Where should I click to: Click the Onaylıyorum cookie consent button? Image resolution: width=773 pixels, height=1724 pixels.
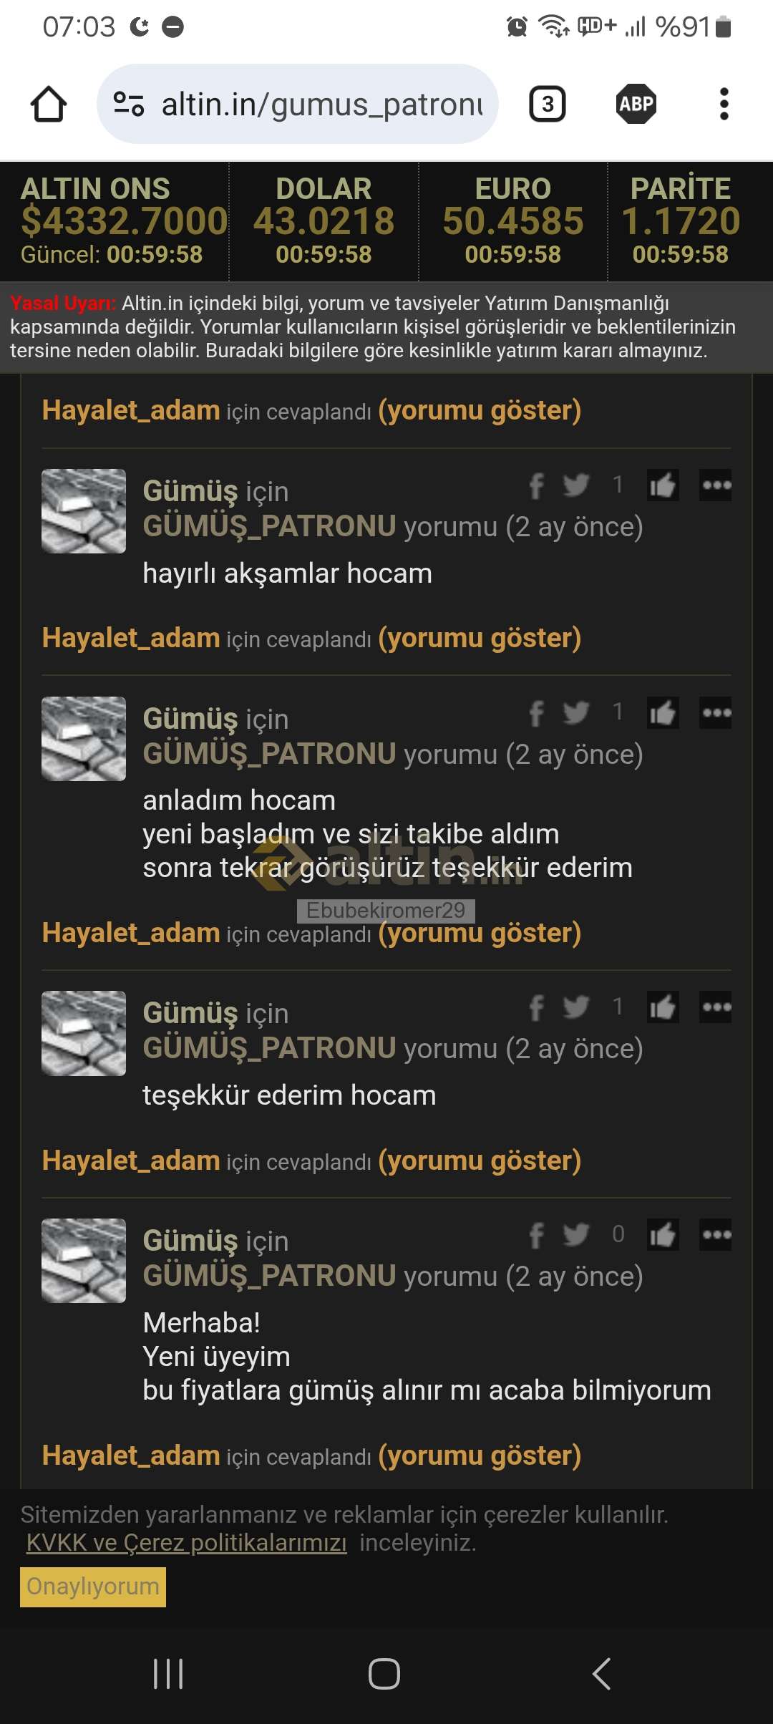pos(93,1587)
